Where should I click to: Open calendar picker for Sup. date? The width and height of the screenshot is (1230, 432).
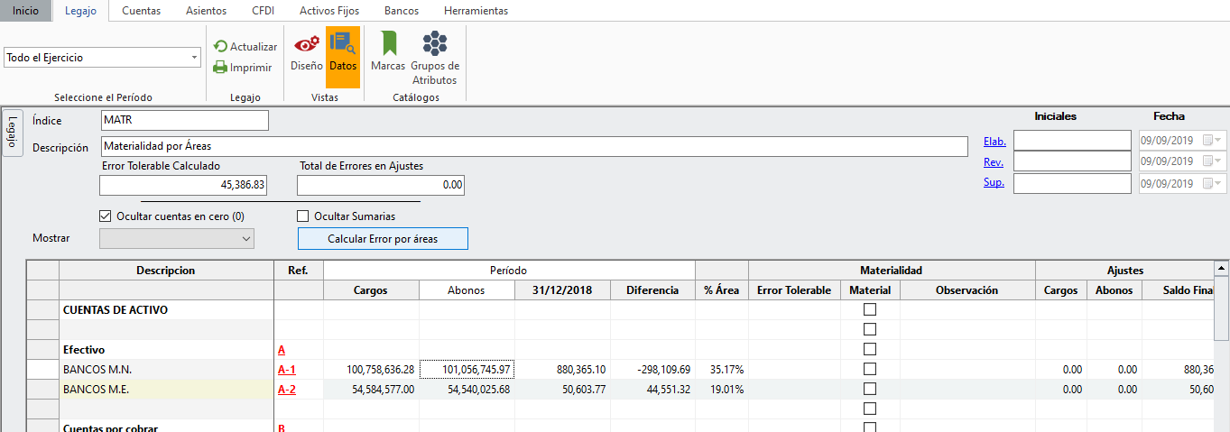click(1207, 184)
